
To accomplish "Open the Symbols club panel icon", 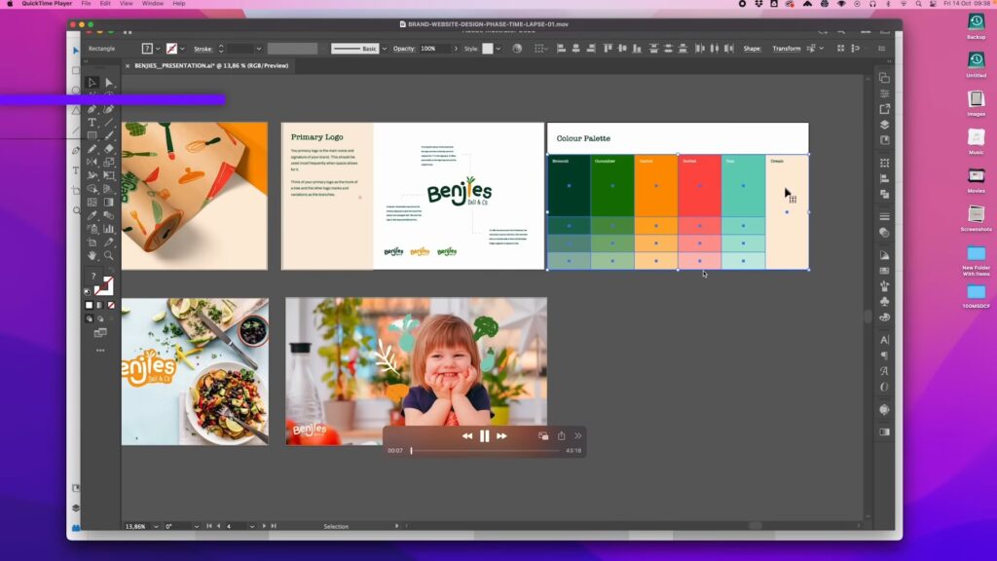I will click(x=884, y=302).
